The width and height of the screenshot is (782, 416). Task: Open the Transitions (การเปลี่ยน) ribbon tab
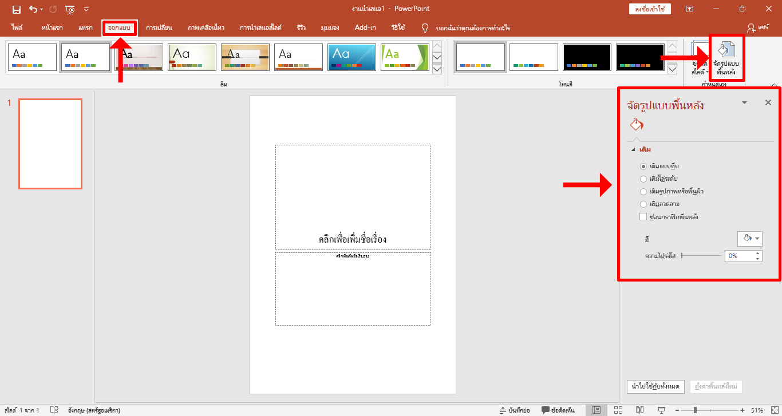tap(159, 27)
